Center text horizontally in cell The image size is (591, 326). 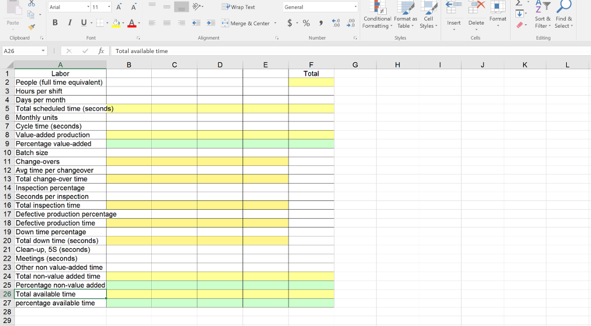(x=167, y=23)
